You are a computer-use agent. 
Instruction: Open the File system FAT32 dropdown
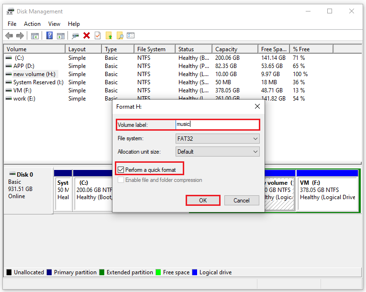(x=217, y=138)
